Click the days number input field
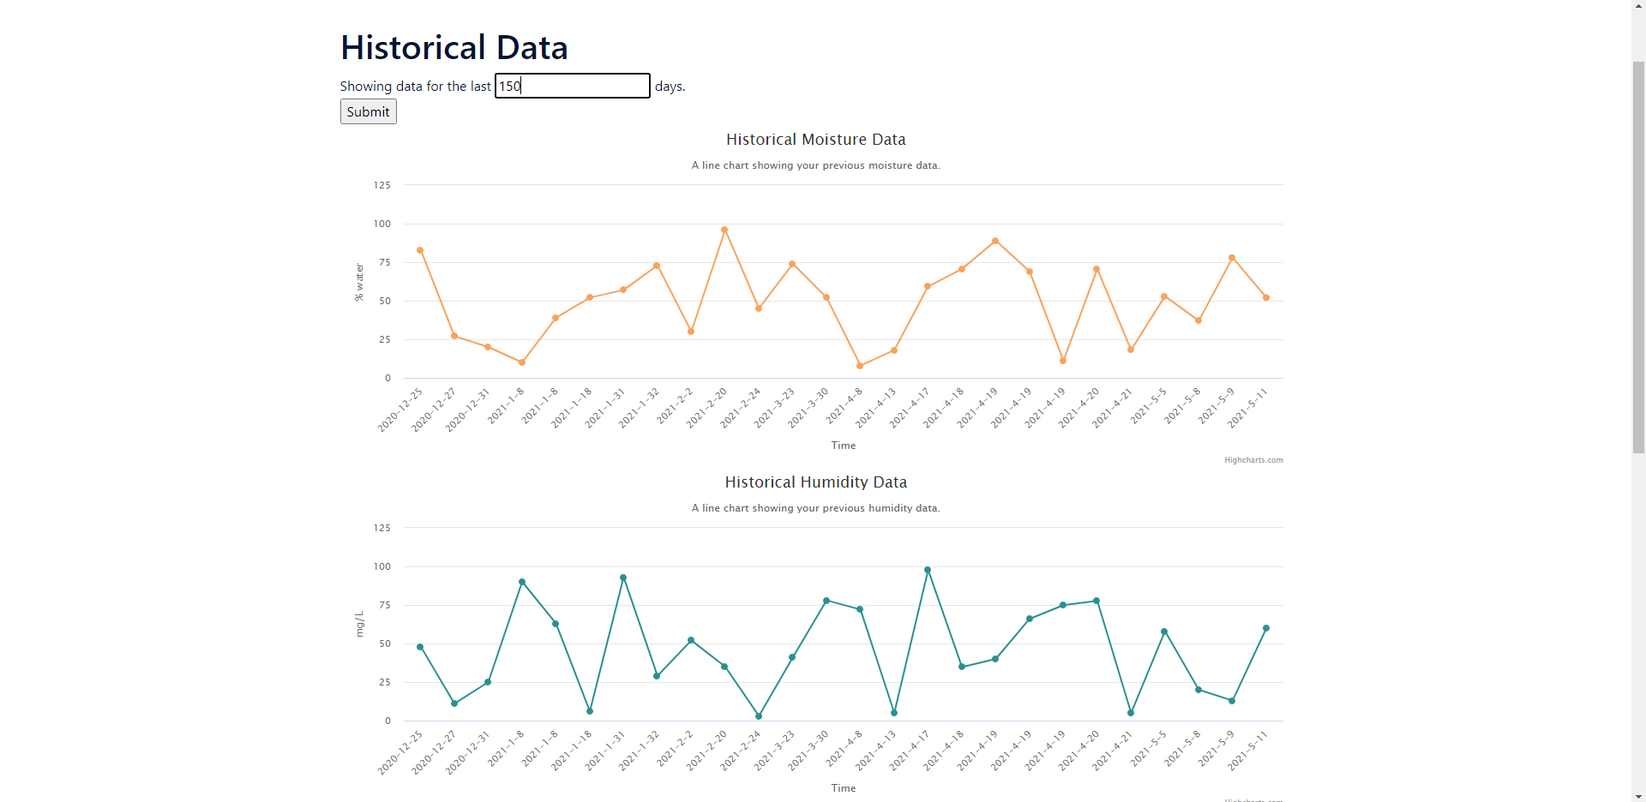This screenshot has width=1646, height=802. tap(572, 86)
